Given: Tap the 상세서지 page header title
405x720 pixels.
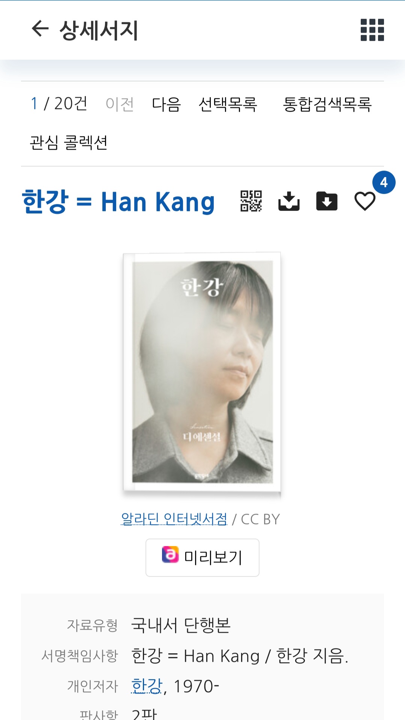Looking at the screenshot, I should coord(99,30).
